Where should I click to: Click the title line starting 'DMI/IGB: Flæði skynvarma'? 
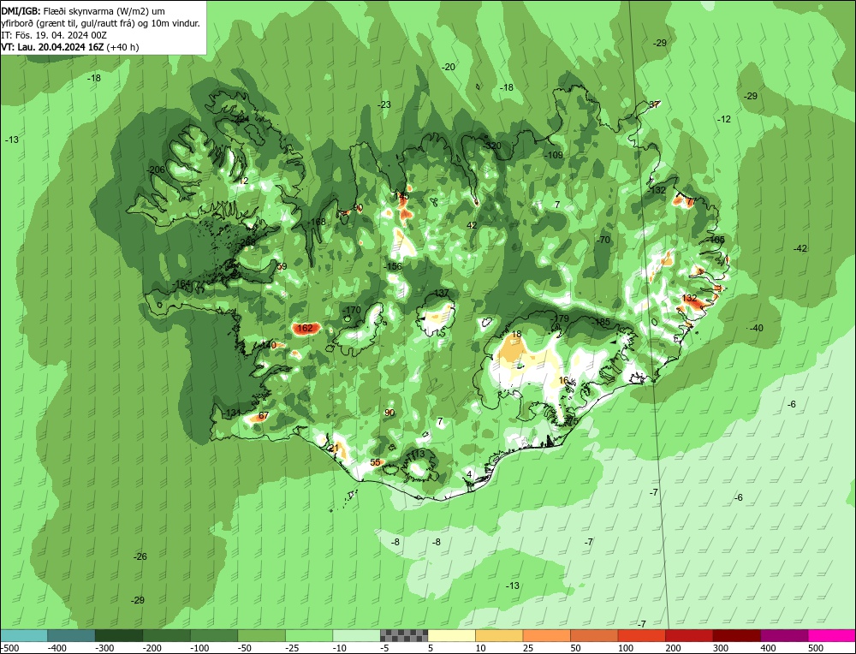tap(83, 11)
